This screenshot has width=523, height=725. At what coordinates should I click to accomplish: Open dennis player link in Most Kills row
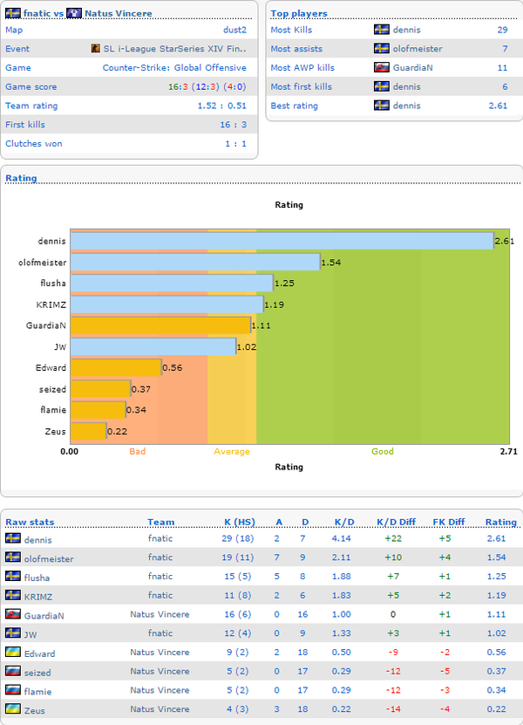[x=406, y=30]
